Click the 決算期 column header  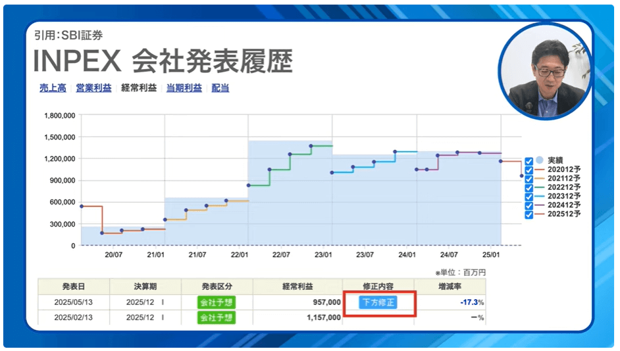[x=145, y=287]
